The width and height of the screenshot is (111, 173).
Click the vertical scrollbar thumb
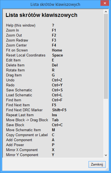106,56
